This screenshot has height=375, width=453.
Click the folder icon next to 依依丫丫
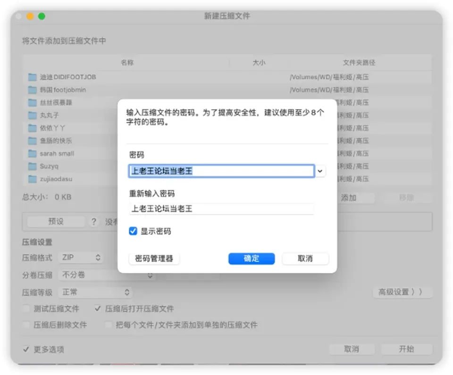point(33,128)
